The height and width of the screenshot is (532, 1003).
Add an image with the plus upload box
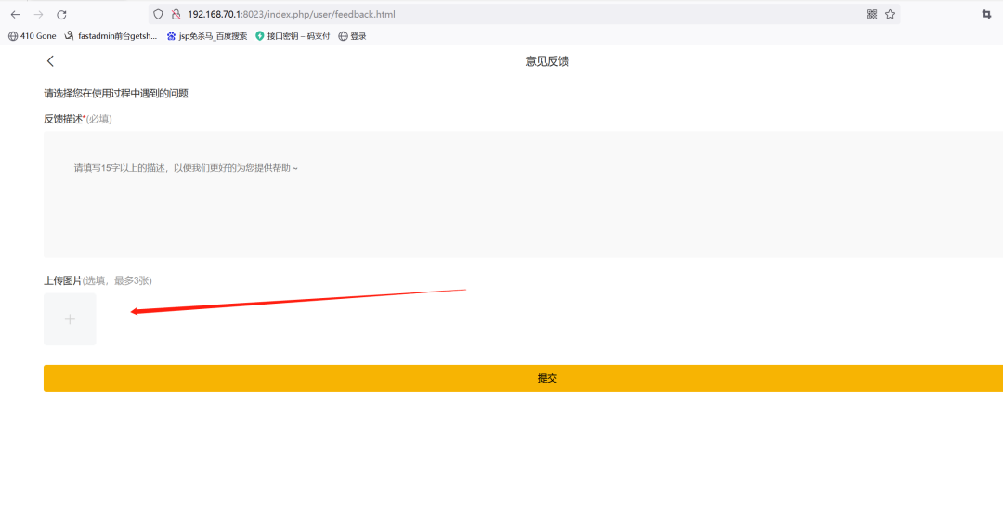point(70,319)
